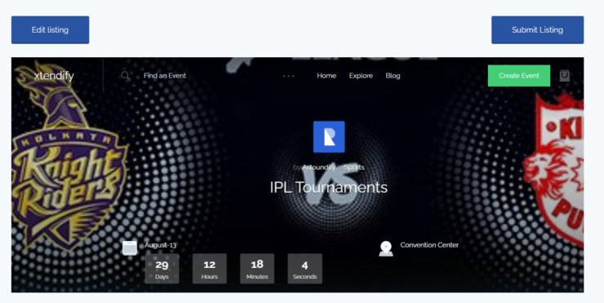Click the Submit Listing button
Viewport: 604px width, 303px height.
537,29
